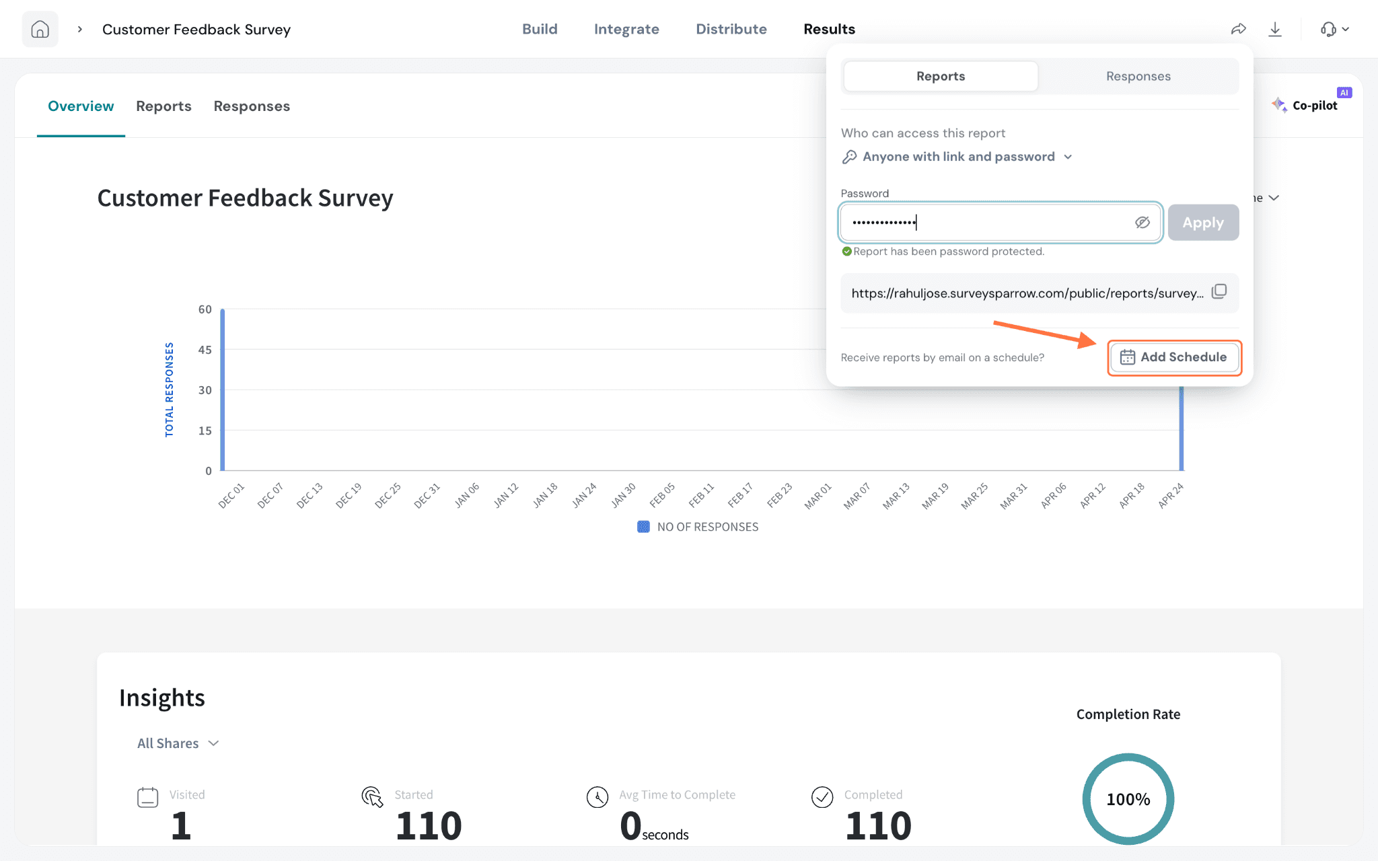Screen dimensions: 1378x861
Task: Expand the time range dropdown beside chart
Action: pyautogui.click(x=1268, y=198)
